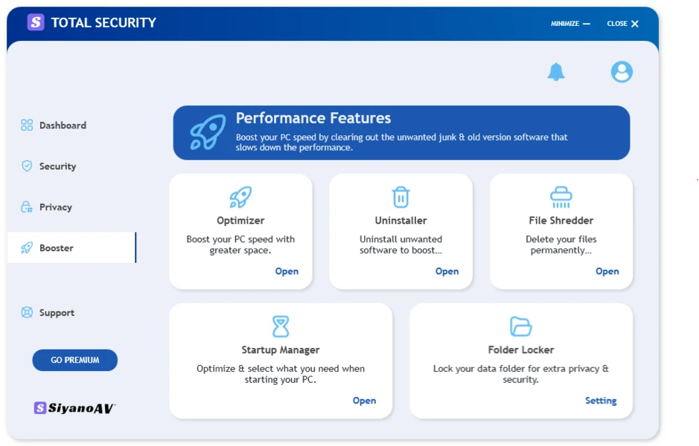The height and width of the screenshot is (446, 699).
Task: Click the rocket icon in Performance Features banner
Action: [x=208, y=133]
